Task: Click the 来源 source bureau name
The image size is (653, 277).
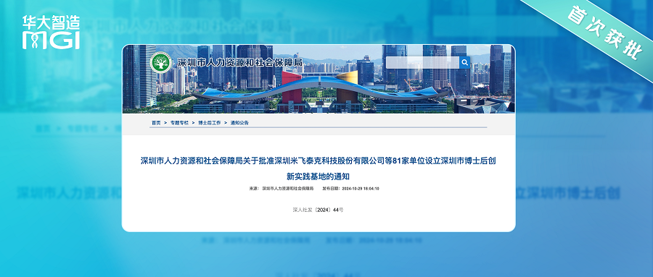Action: click(288, 189)
